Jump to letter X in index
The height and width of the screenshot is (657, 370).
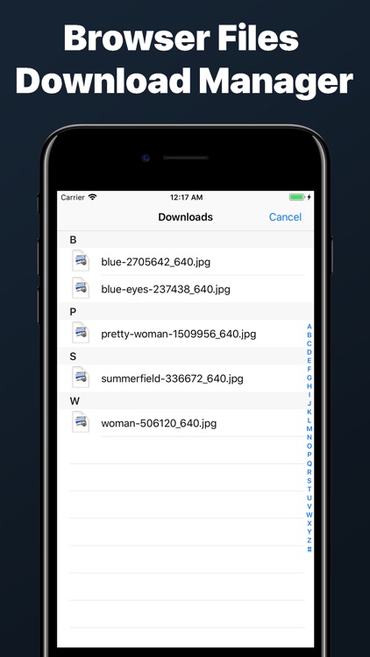click(310, 523)
